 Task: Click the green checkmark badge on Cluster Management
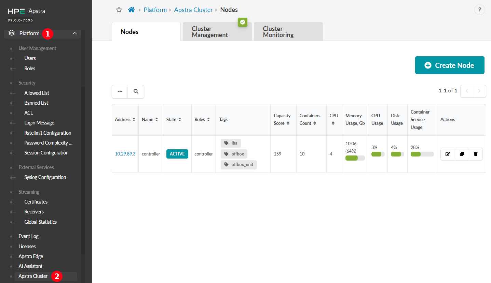click(242, 22)
